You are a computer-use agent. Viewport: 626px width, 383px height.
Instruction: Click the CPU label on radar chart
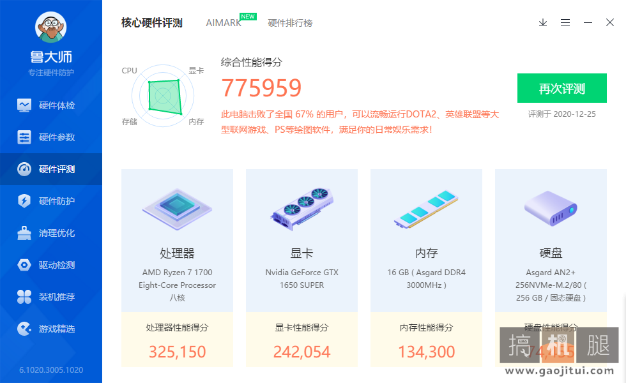[129, 71]
